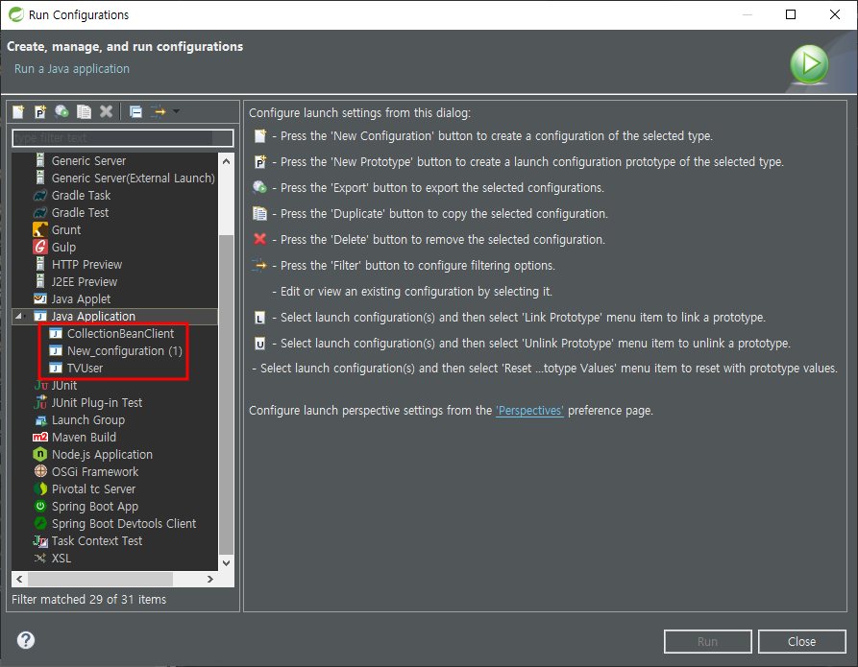Select the Spring Boot App label
This screenshot has width=858, height=667.
tap(95, 507)
